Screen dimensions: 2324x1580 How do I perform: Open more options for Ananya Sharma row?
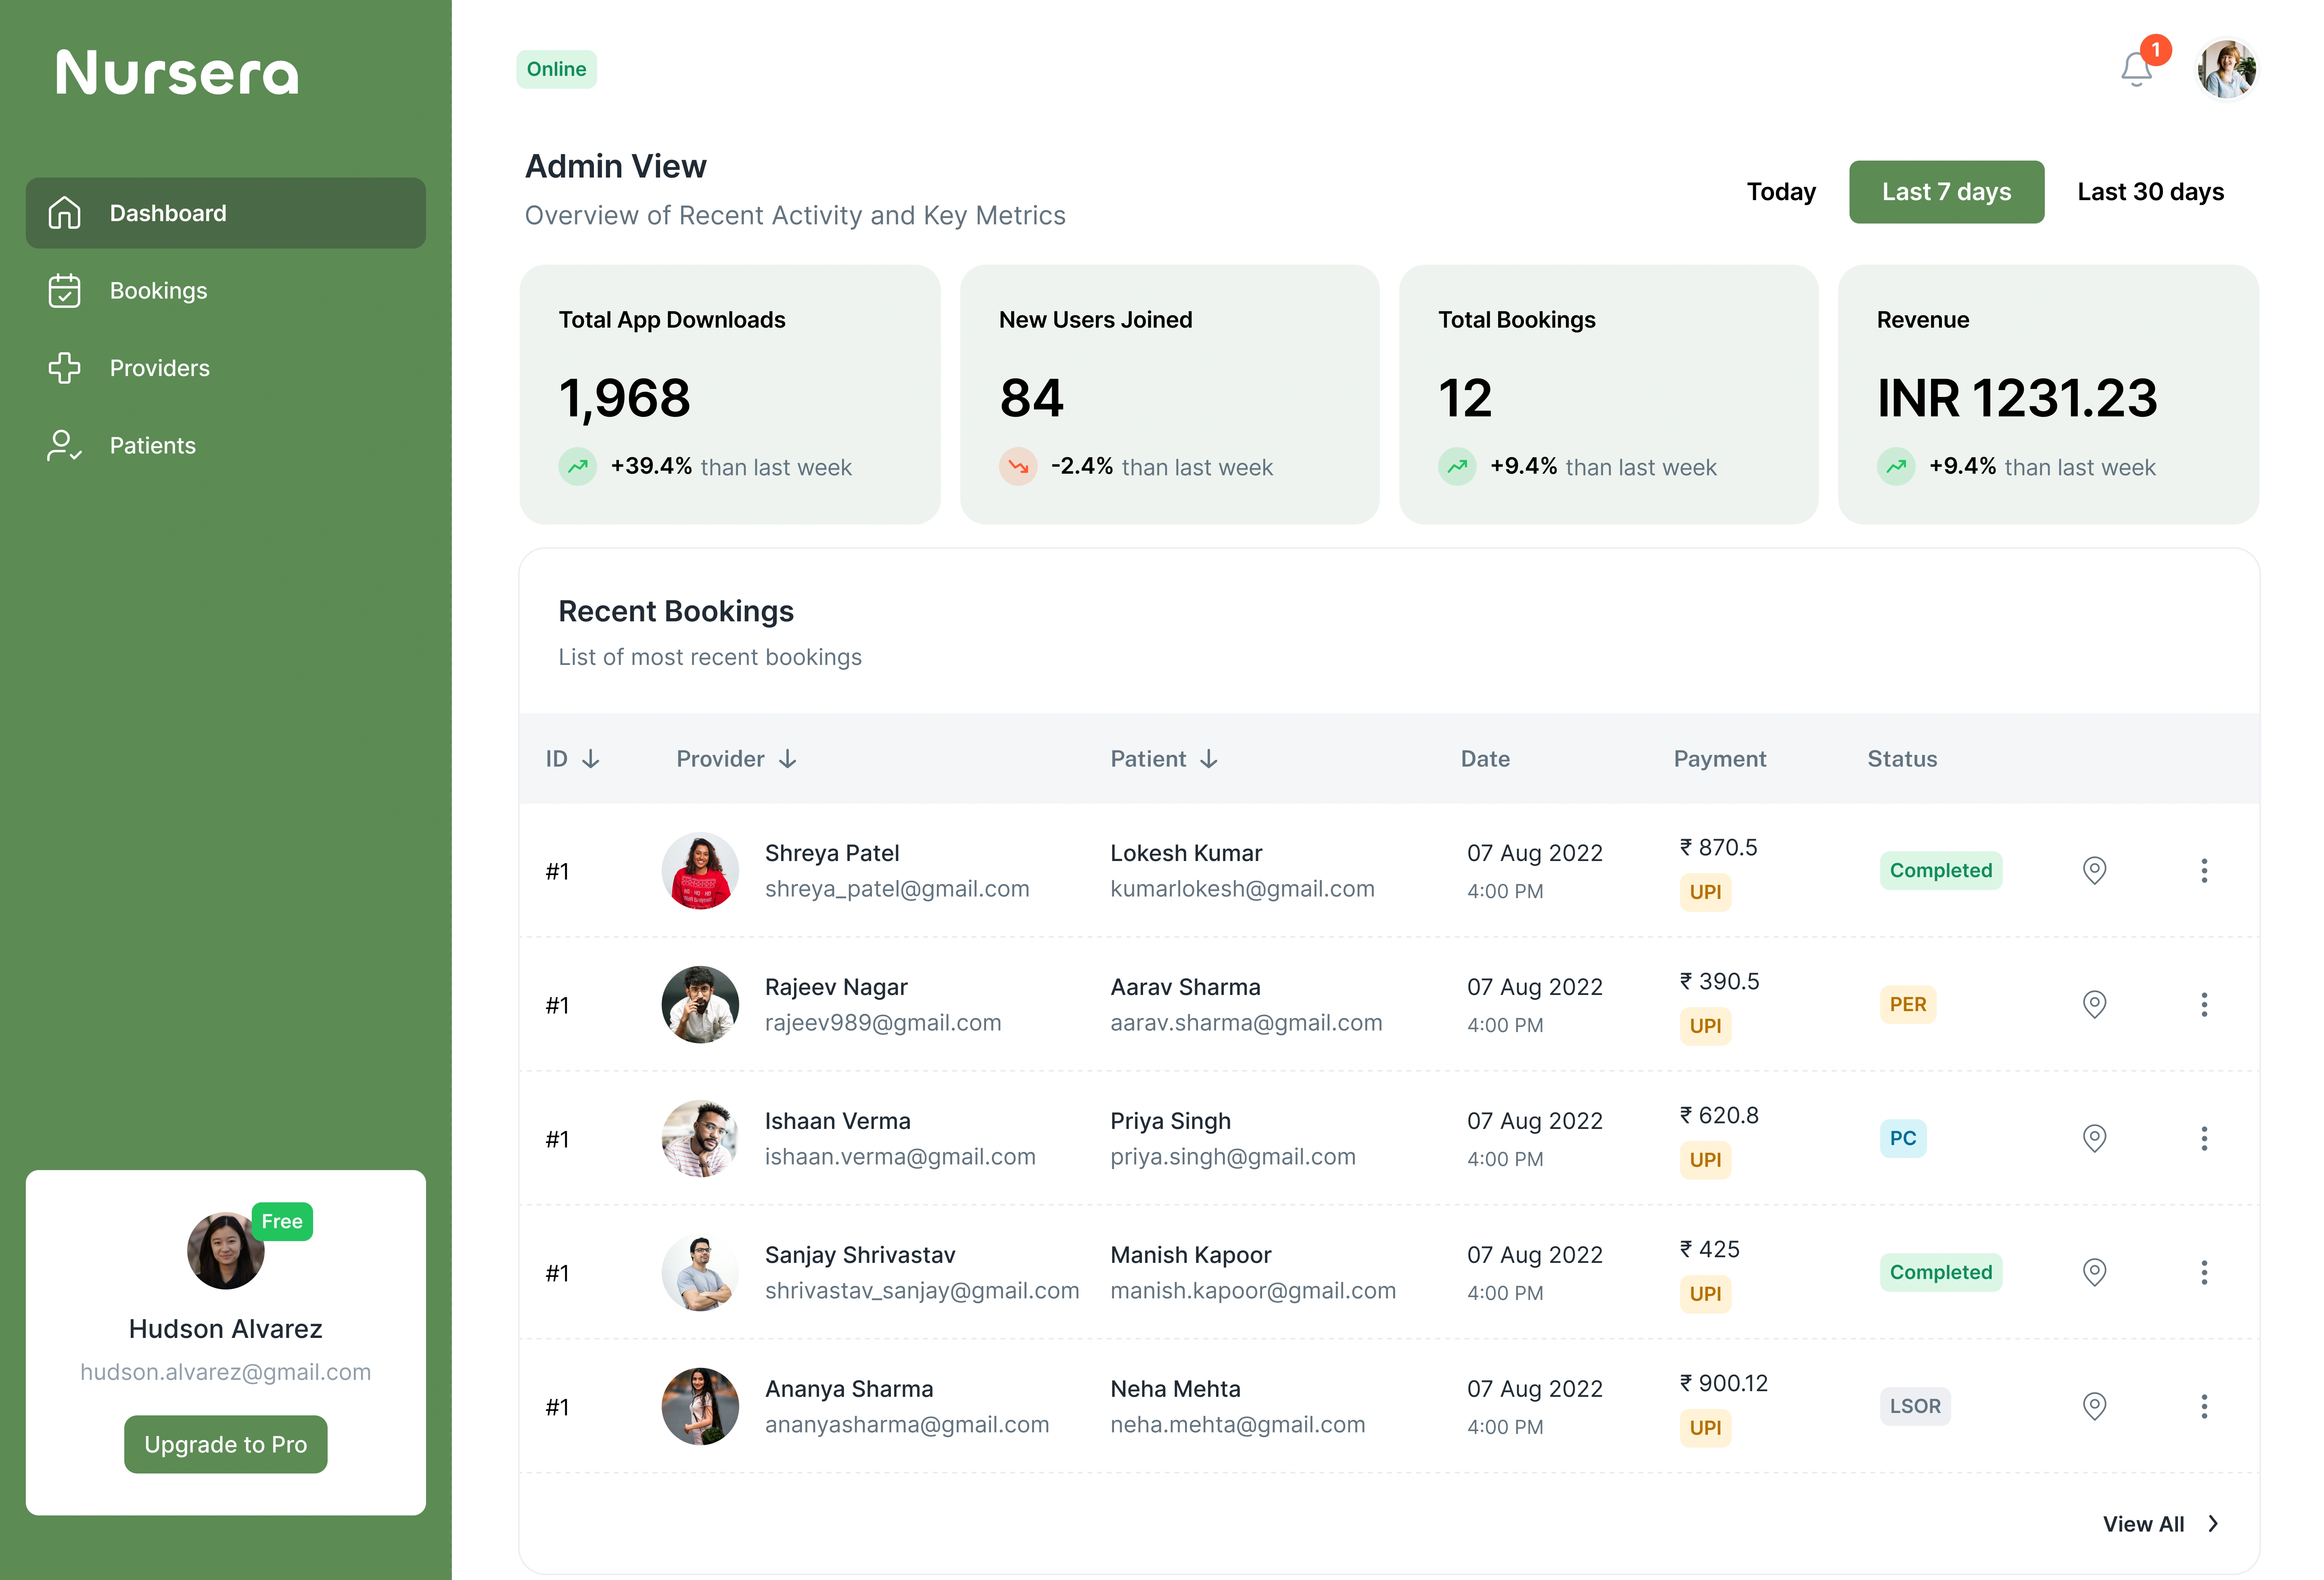2204,1406
